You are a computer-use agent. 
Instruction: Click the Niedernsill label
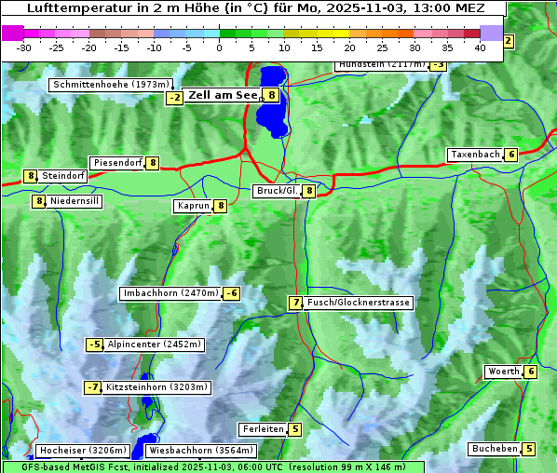74,201
